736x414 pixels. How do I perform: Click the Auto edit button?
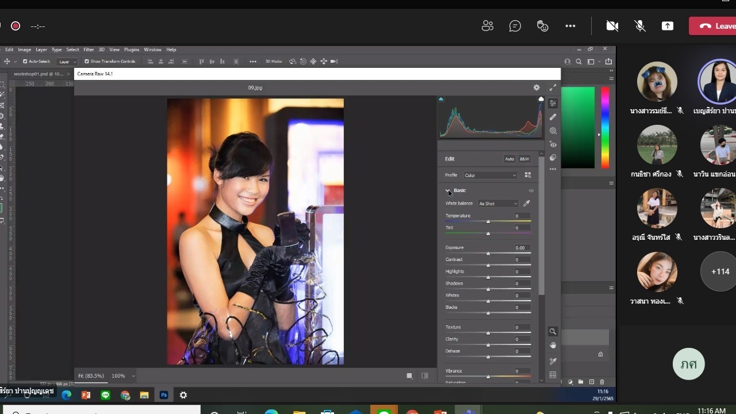pyautogui.click(x=509, y=159)
